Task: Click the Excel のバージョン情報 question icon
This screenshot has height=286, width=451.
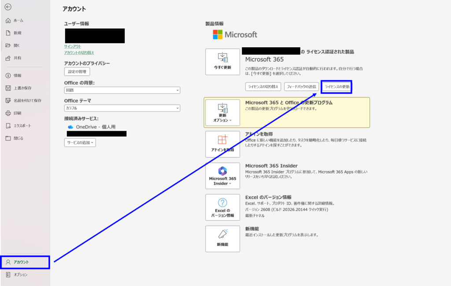Action: 222,203
